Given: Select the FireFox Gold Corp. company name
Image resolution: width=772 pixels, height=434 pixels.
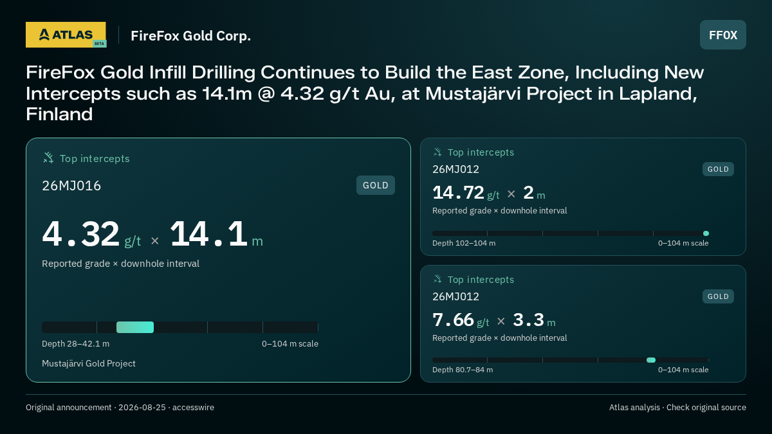Looking at the screenshot, I should pyautogui.click(x=191, y=35).
